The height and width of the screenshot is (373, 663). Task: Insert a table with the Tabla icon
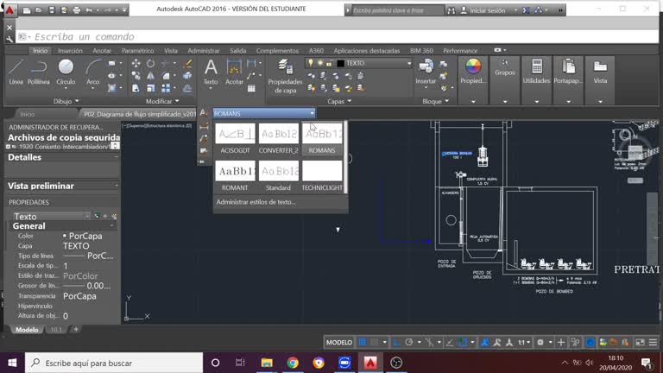(x=251, y=88)
